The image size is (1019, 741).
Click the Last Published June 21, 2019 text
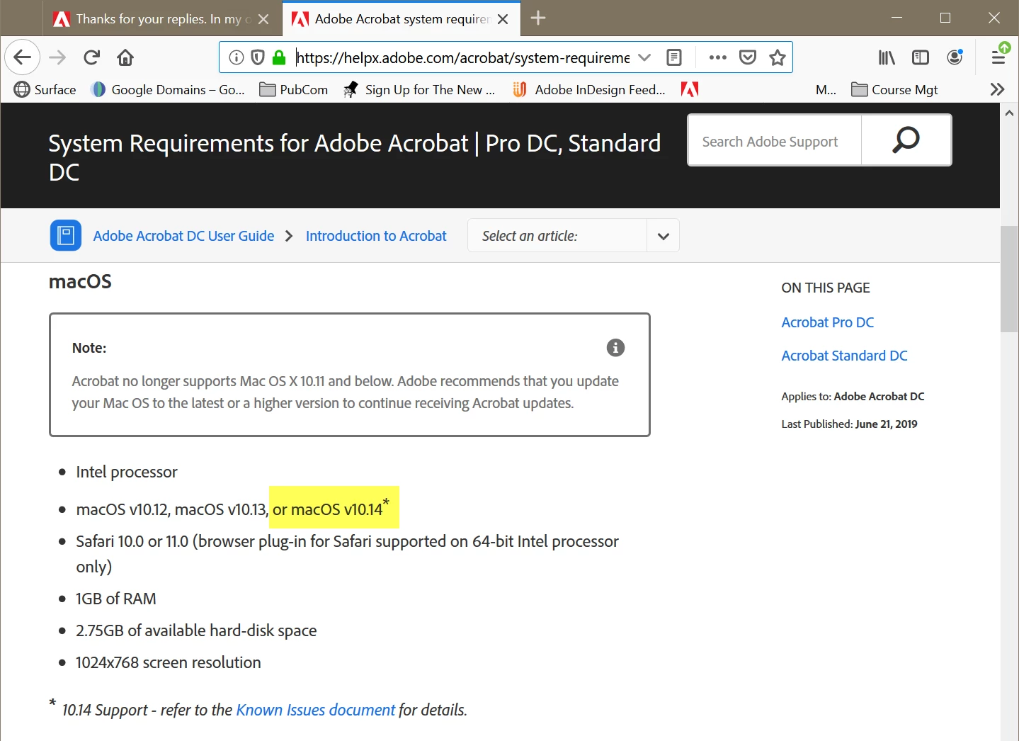point(849,424)
